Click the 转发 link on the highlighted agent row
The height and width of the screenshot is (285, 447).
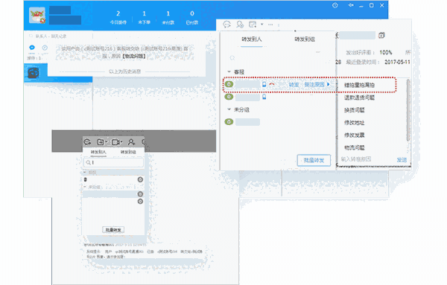tap(294, 85)
